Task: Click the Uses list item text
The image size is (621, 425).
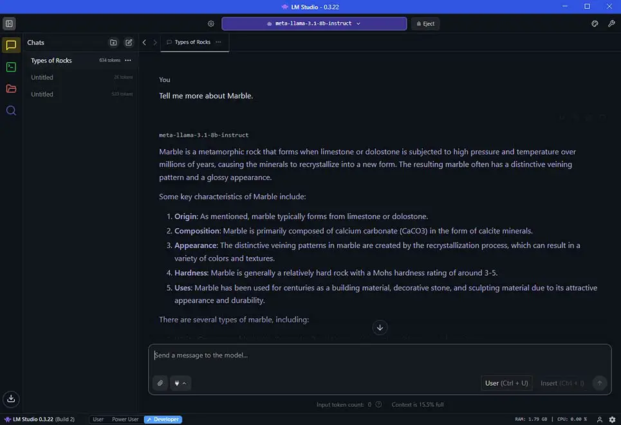Action: point(385,294)
